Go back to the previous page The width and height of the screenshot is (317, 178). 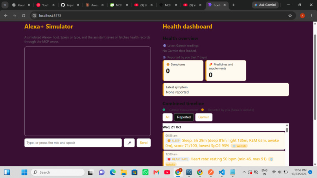click(6, 16)
